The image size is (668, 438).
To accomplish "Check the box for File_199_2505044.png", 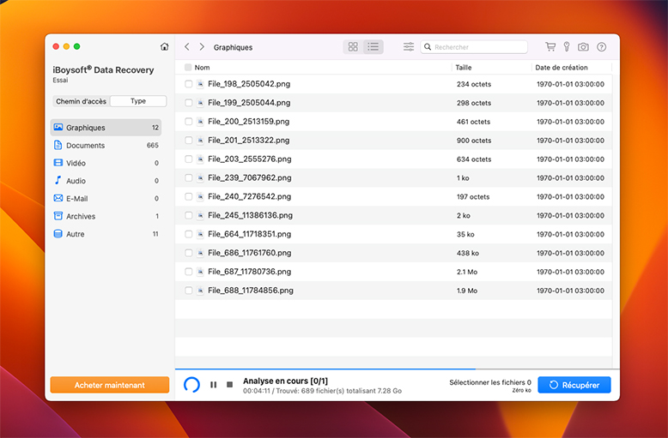I will point(188,103).
